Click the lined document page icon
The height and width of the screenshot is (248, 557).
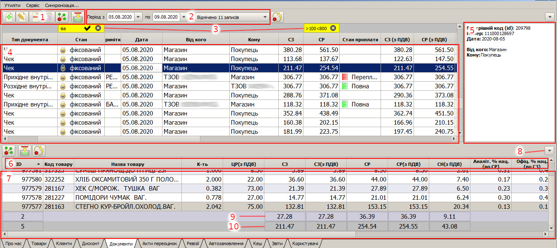click(48, 17)
